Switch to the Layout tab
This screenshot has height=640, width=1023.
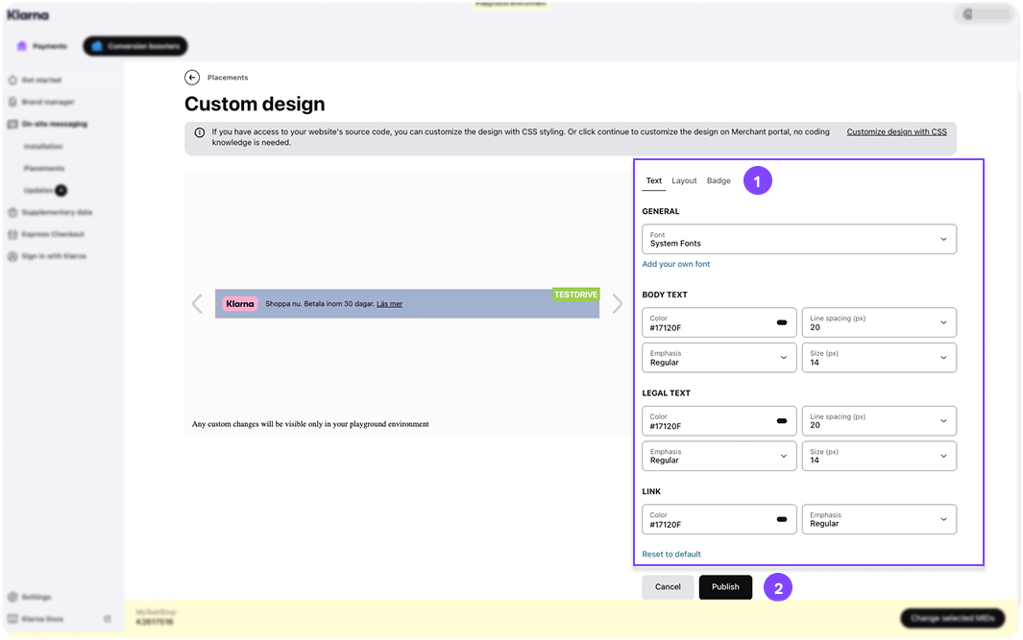coord(684,180)
